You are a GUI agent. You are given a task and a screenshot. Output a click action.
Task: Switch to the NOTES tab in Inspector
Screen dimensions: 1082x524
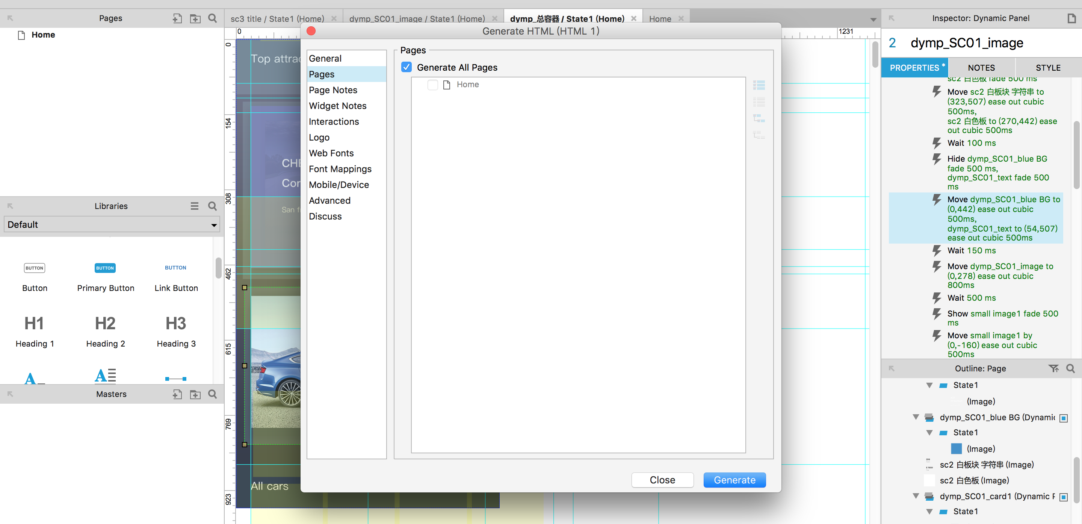981,68
